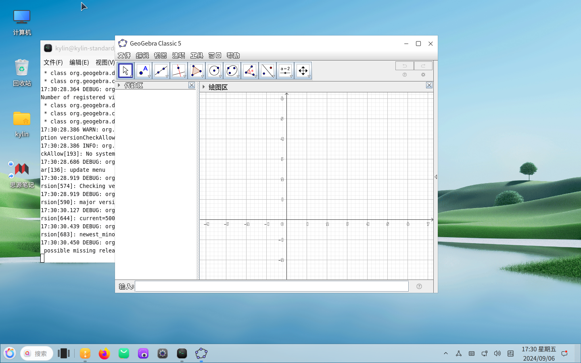Open the notification center icon
The width and height of the screenshot is (581, 363).
[x=564, y=354]
